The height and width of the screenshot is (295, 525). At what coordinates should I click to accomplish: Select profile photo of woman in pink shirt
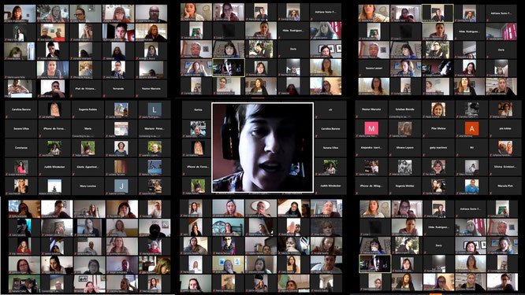click(20, 167)
